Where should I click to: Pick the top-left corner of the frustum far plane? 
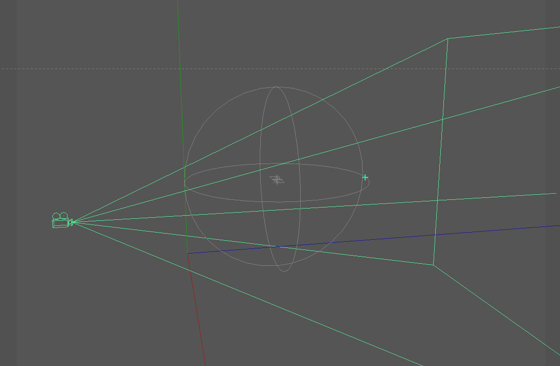pyautogui.click(x=448, y=38)
